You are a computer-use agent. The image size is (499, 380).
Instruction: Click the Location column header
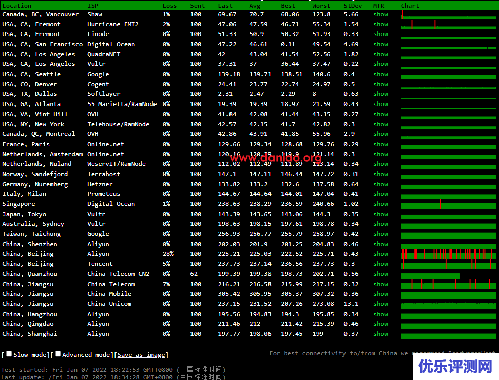point(17,6)
